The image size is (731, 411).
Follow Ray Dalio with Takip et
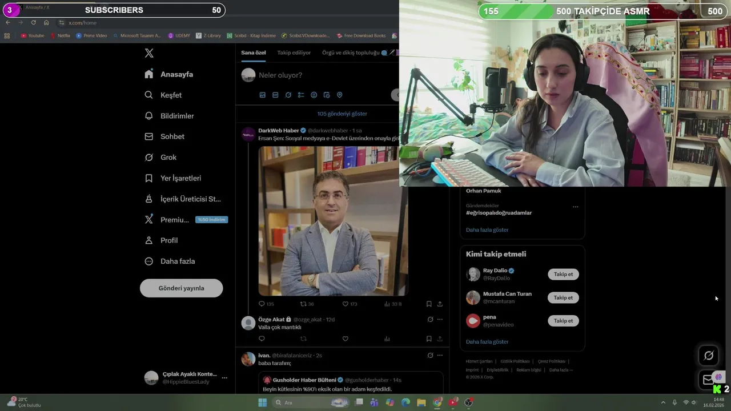563,275
